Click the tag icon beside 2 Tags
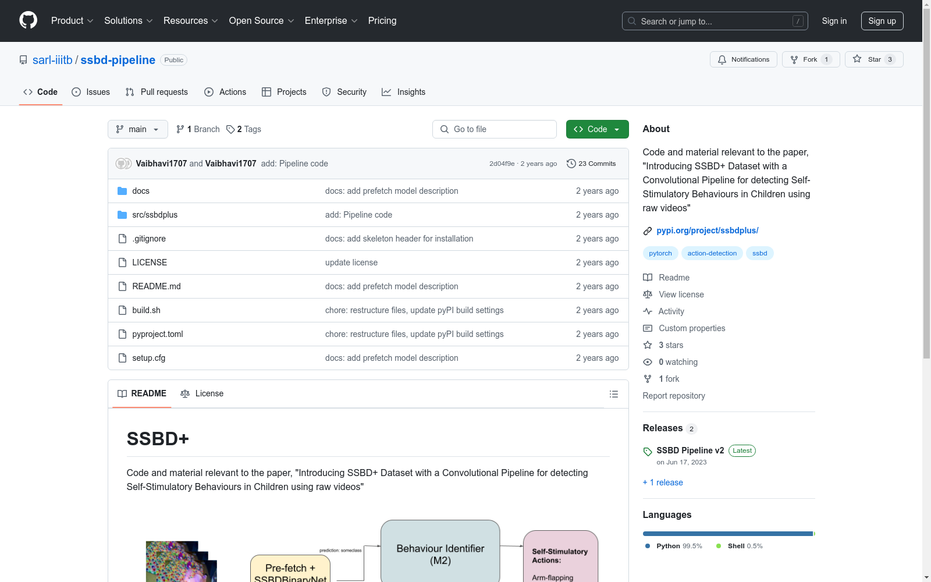 (x=230, y=129)
